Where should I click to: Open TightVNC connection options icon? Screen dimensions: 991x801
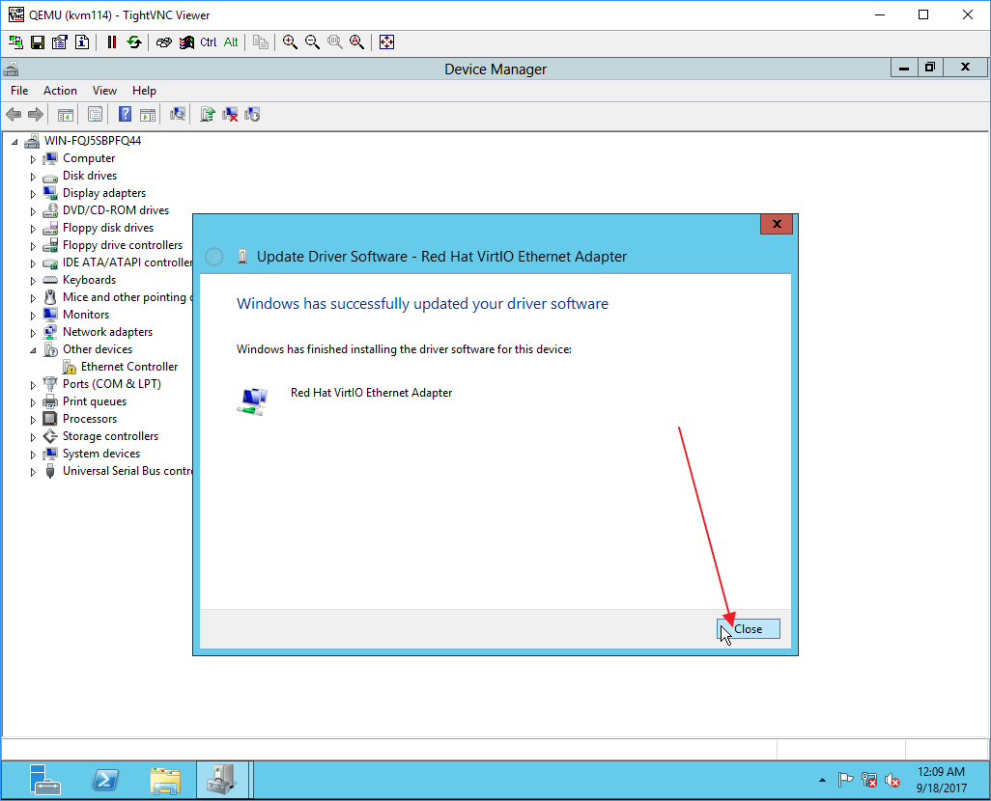60,42
